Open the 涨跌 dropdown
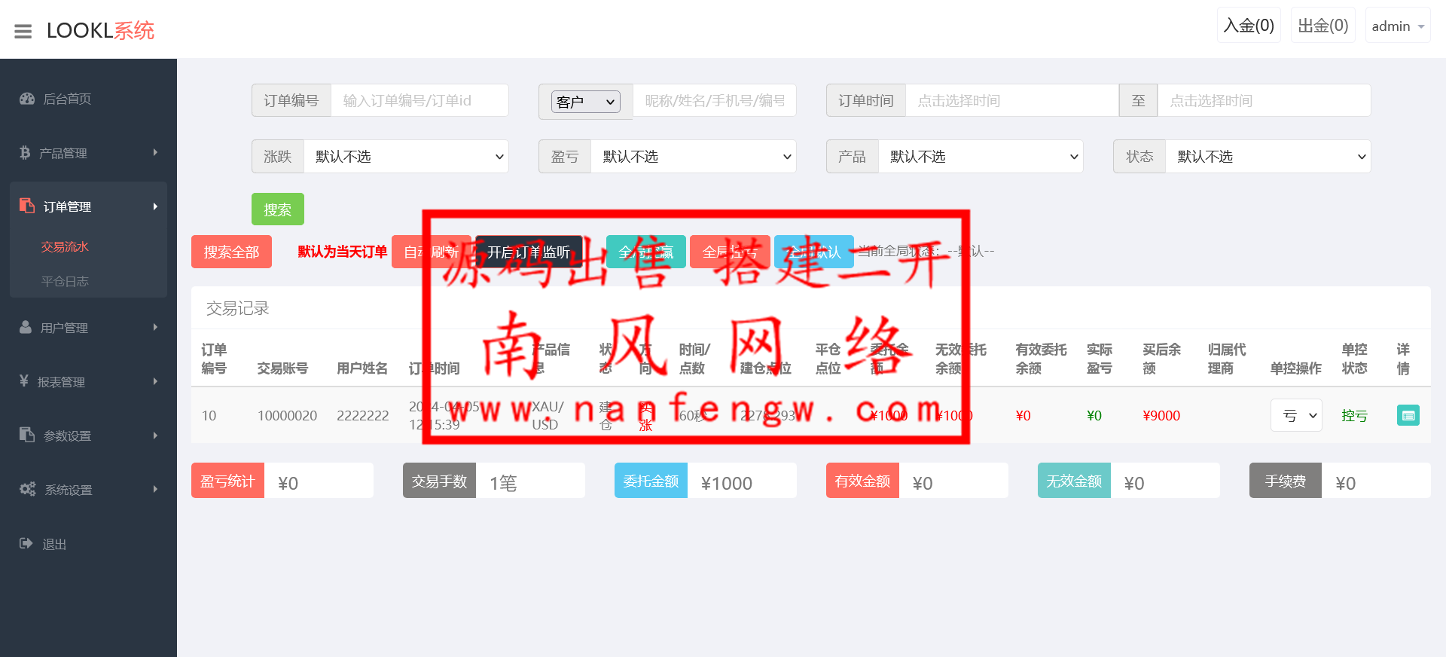 tap(406, 157)
